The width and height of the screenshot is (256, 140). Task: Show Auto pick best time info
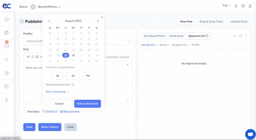point(73,84)
